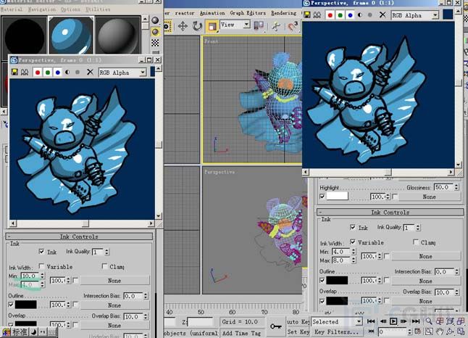Clear image with X in left render window

[90, 72]
